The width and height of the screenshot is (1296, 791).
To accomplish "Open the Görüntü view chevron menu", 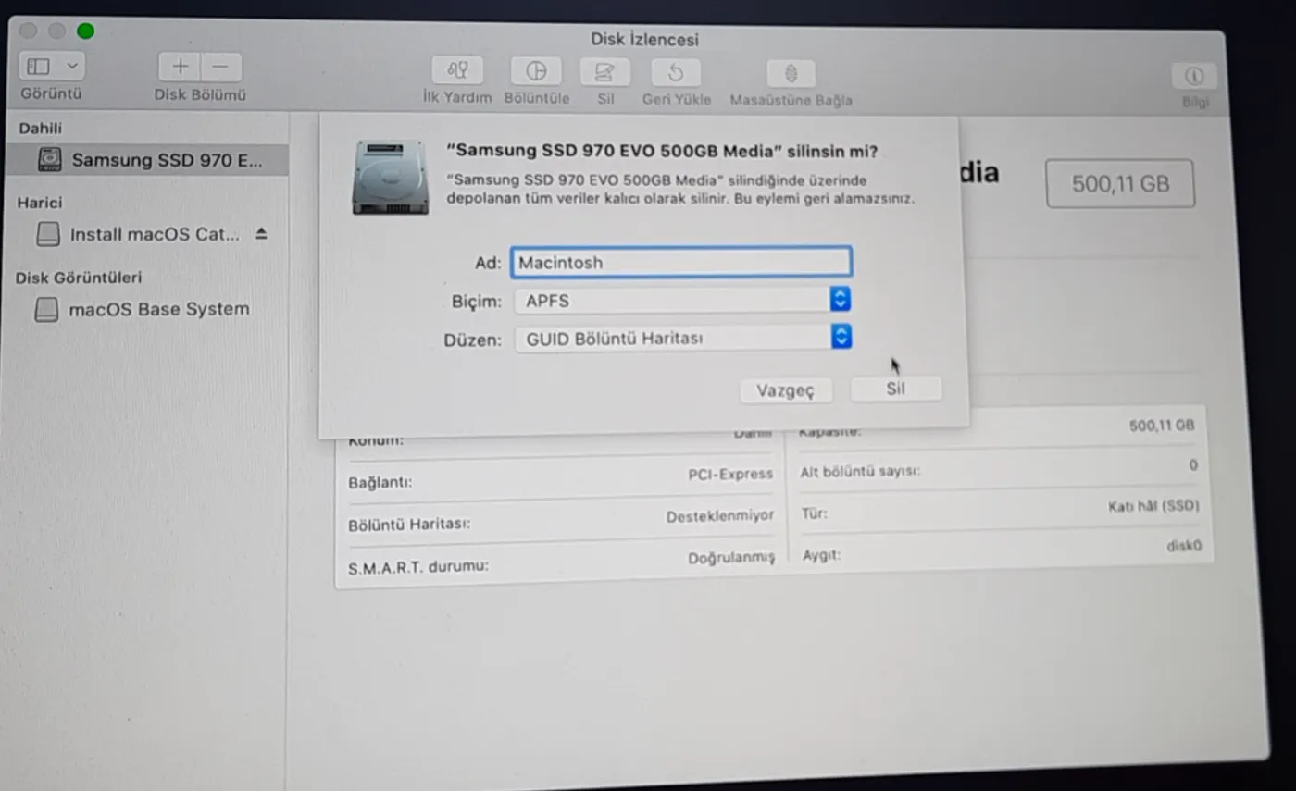I will click(72, 67).
